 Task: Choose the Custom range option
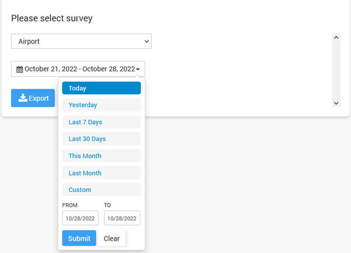pos(101,189)
